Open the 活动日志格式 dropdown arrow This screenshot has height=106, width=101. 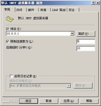point(69,86)
